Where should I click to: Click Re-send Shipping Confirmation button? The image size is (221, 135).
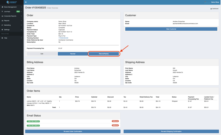click(x=171, y=131)
